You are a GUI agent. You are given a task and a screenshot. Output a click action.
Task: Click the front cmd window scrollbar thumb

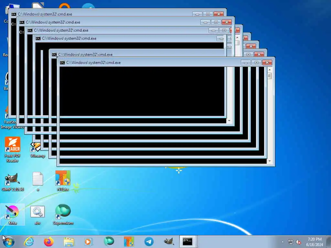tap(269, 76)
